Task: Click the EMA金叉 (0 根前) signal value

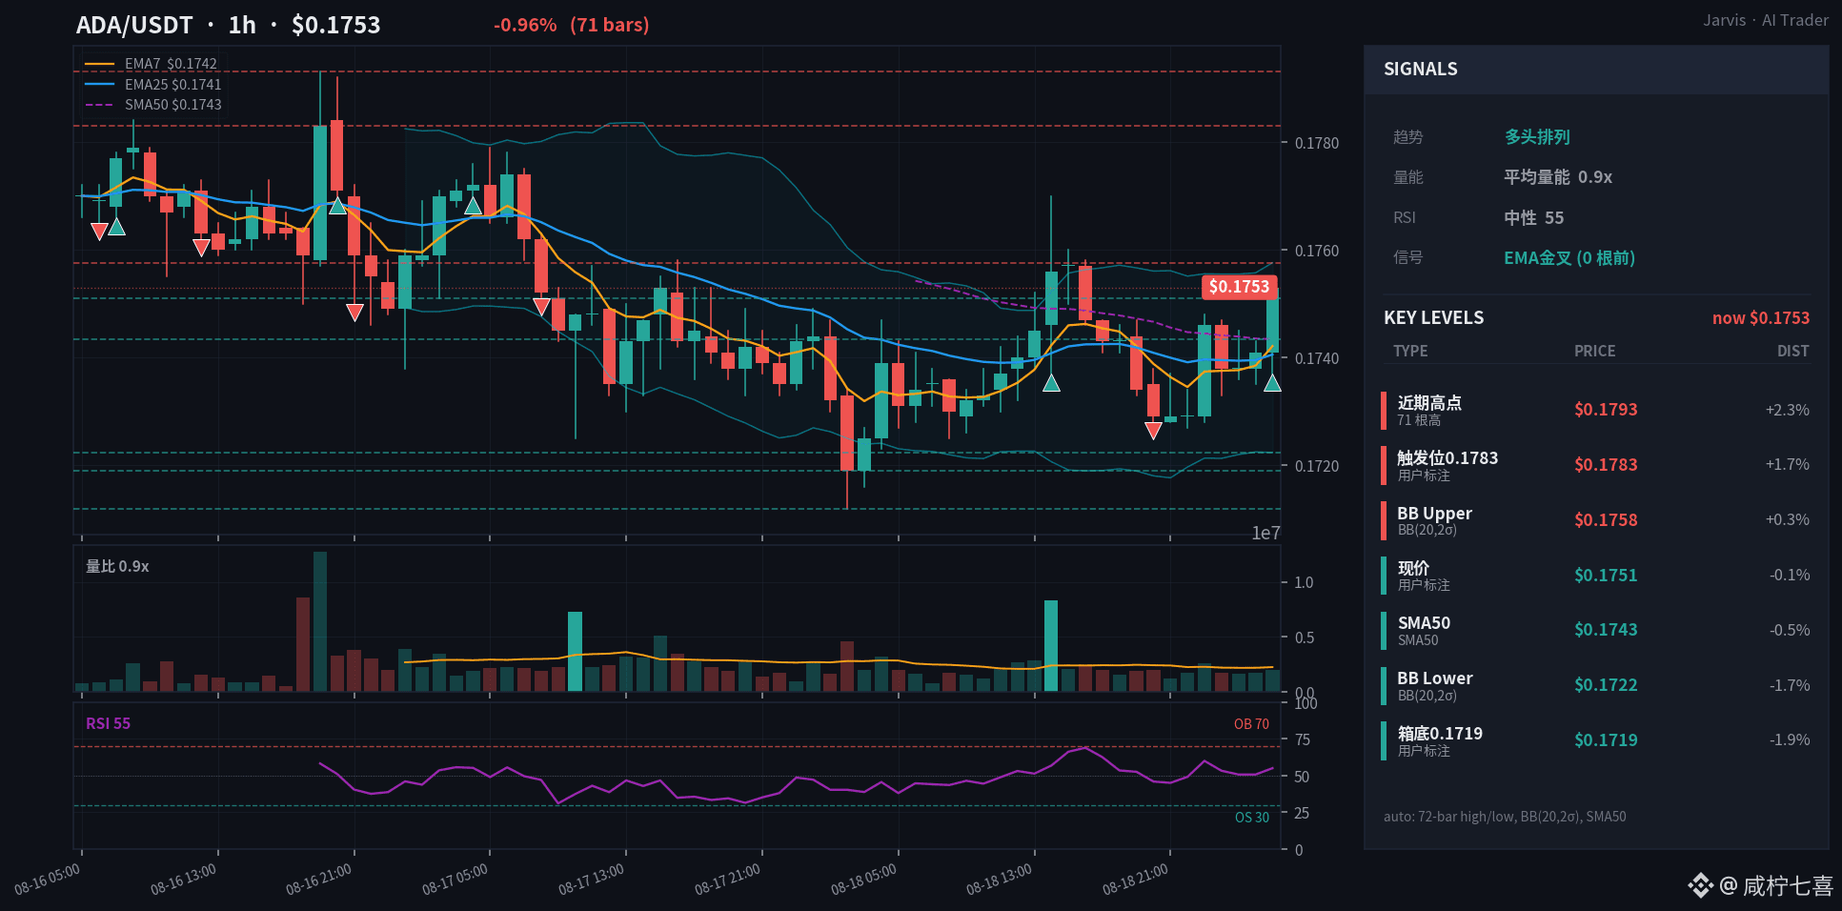Action: pos(1569,258)
